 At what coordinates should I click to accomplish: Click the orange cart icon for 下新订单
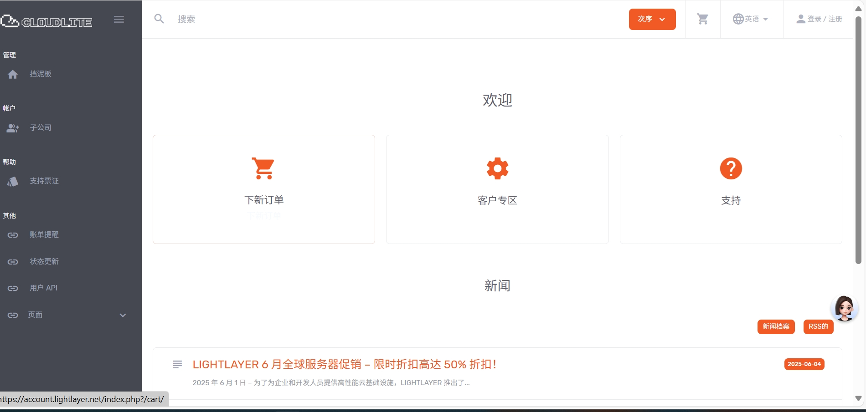pyautogui.click(x=264, y=168)
